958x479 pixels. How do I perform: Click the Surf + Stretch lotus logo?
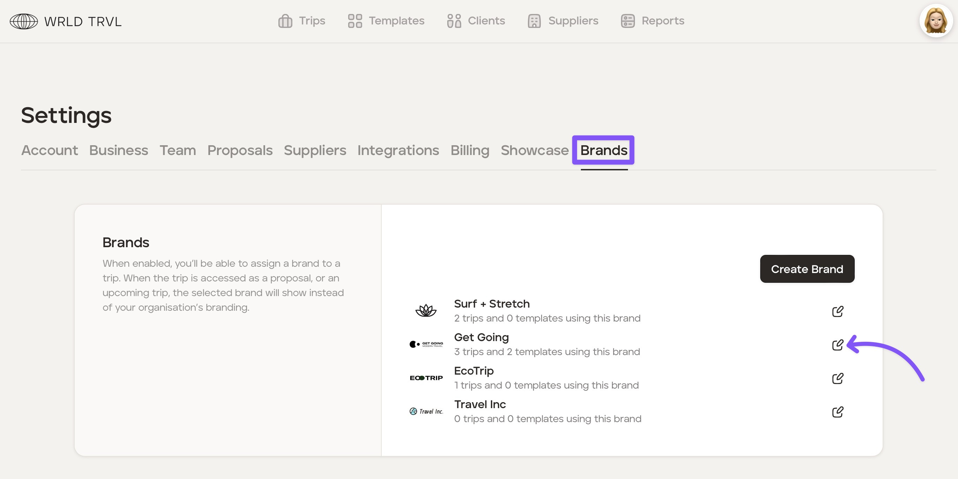[x=426, y=310]
